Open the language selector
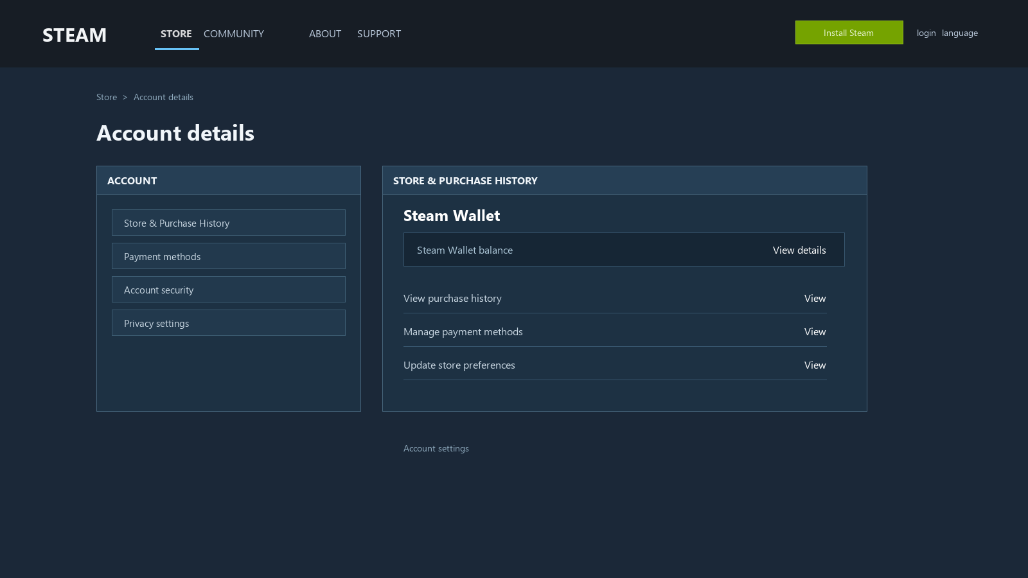This screenshot has height=578, width=1028. (960, 33)
